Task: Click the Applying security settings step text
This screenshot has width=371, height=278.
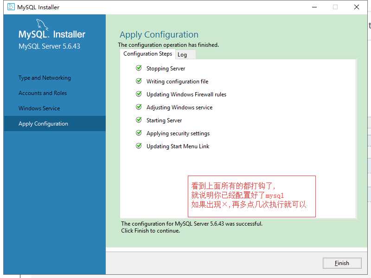Action: tap(178, 133)
